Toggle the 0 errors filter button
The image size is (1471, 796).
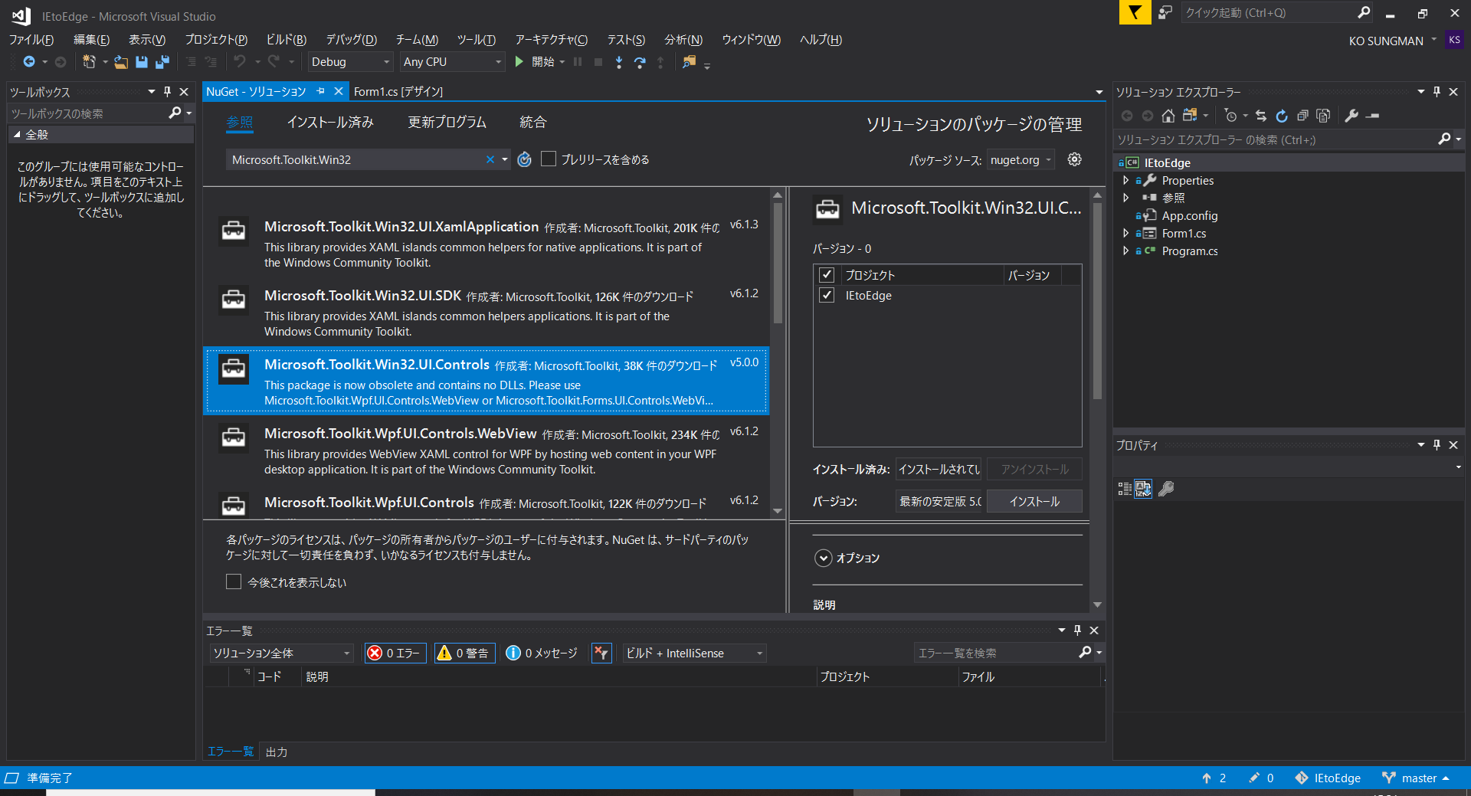pos(395,653)
